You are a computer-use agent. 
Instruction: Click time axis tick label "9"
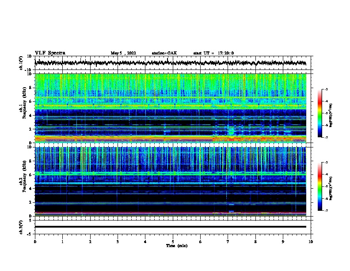(283, 242)
